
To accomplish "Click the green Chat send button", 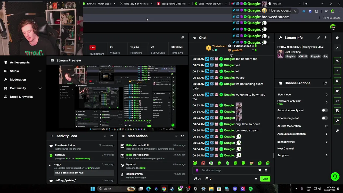I will coord(265,179).
